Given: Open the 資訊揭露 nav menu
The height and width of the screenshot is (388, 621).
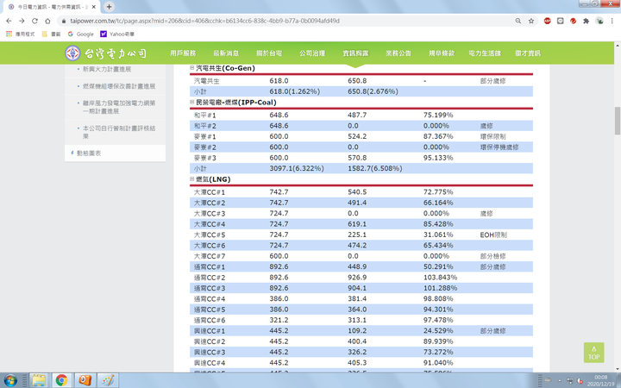Looking at the screenshot, I should tap(355, 53).
